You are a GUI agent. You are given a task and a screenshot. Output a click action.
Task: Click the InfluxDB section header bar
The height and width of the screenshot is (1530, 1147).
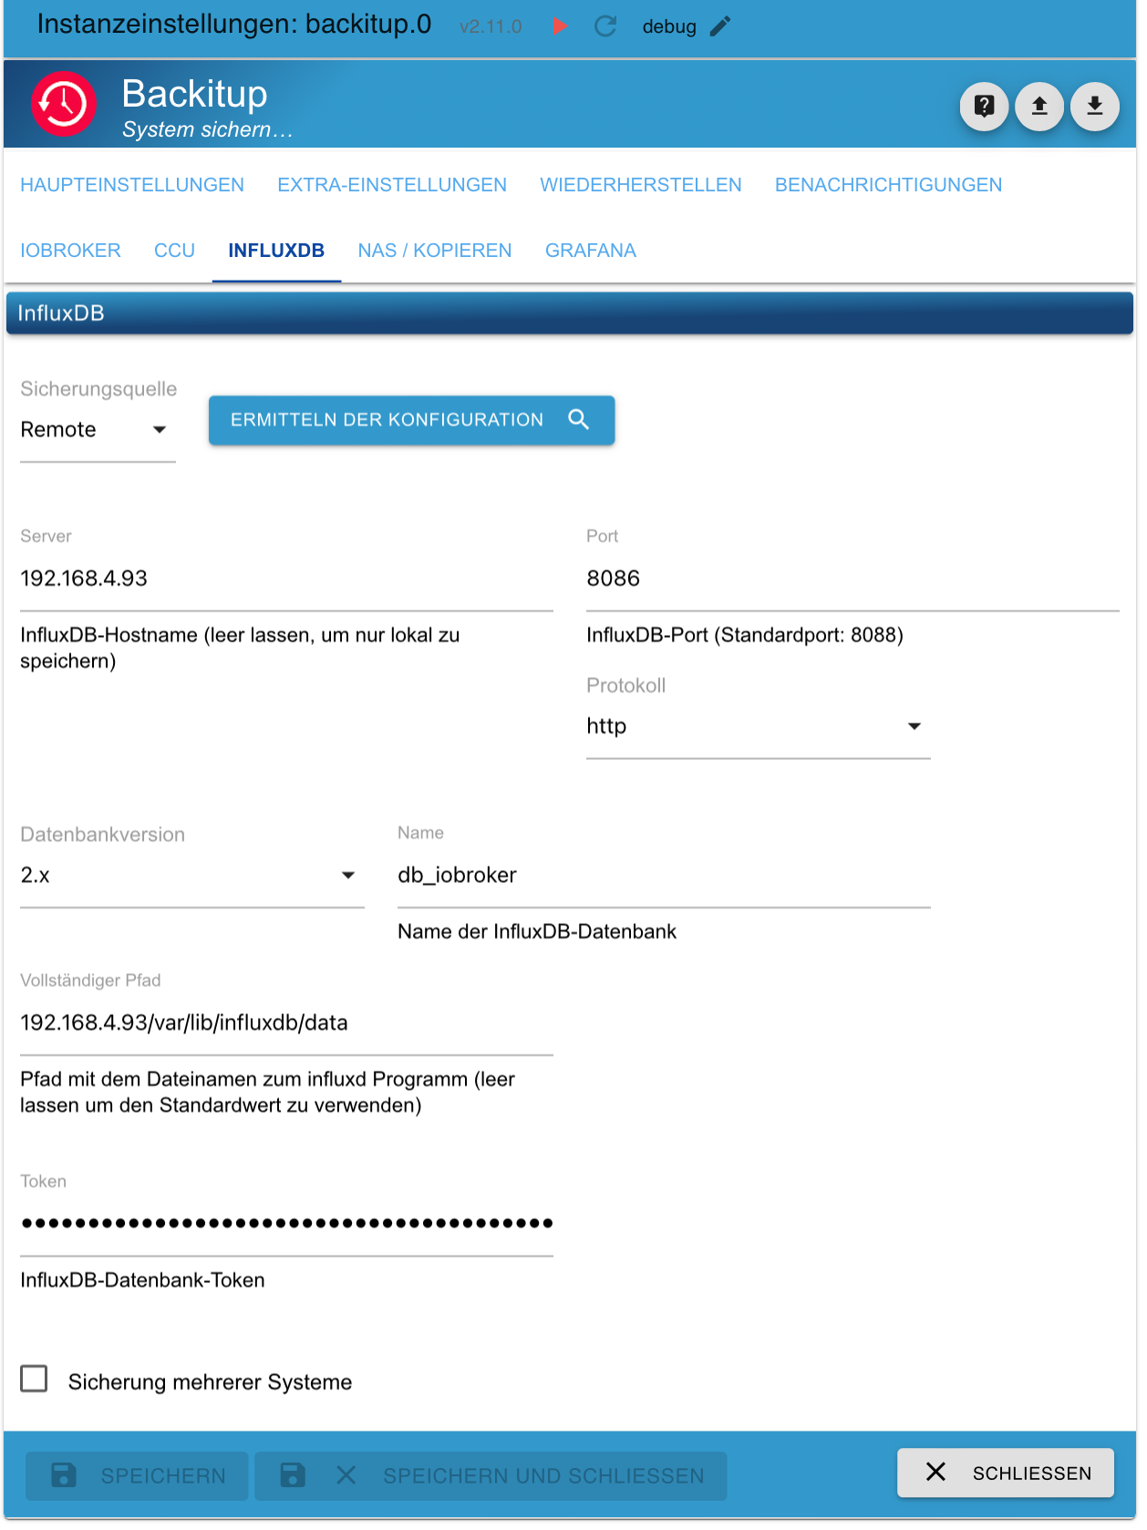pyautogui.click(x=570, y=313)
